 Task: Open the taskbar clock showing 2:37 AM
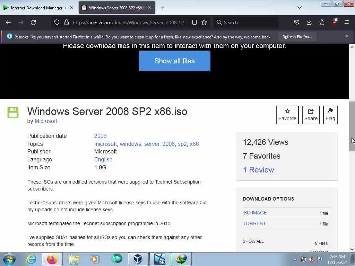pyautogui.click(x=337, y=259)
